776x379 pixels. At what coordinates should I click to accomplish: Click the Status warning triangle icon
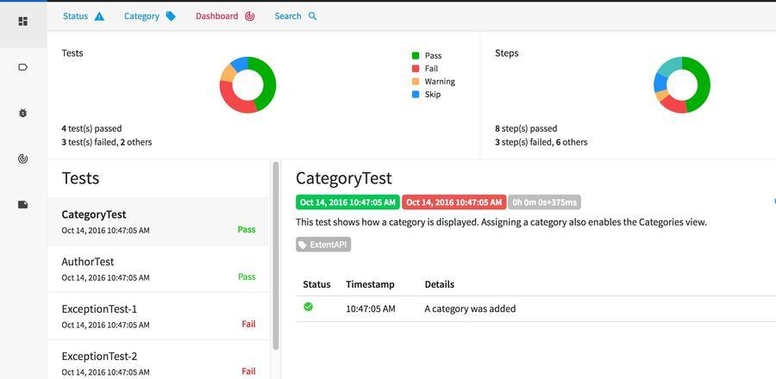coord(99,16)
